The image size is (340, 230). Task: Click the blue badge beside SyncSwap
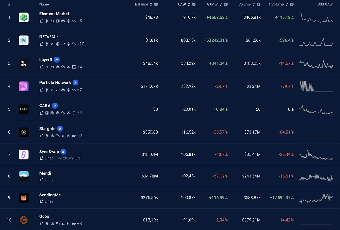[x=63, y=152]
